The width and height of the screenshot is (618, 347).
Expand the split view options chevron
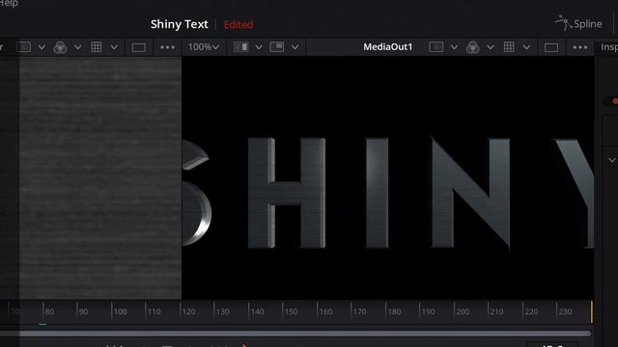point(259,47)
